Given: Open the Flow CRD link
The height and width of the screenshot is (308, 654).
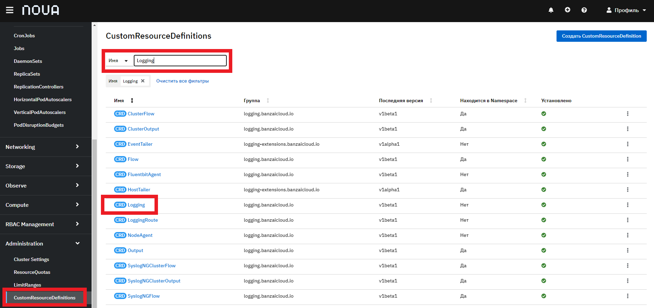Looking at the screenshot, I should (133, 159).
